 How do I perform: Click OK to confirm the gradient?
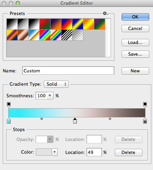click(135, 17)
